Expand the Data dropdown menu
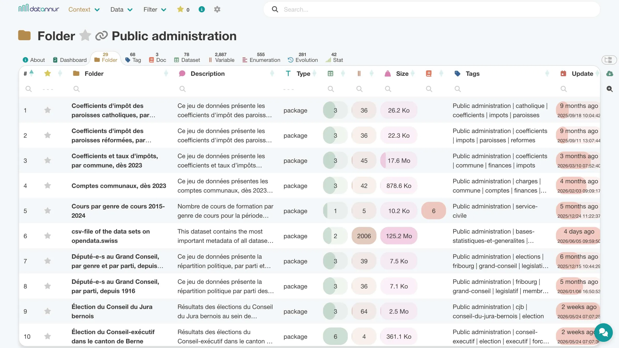 (121, 10)
